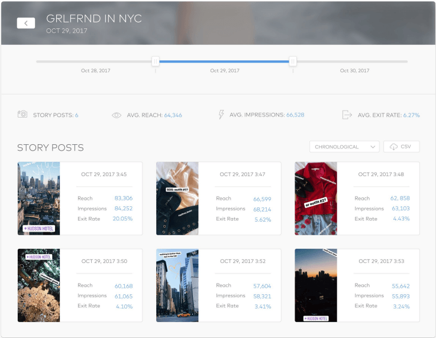The height and width of the screenshot is (338, 436).
Task: Click the reach value 60,168
Action: [124, 286]
